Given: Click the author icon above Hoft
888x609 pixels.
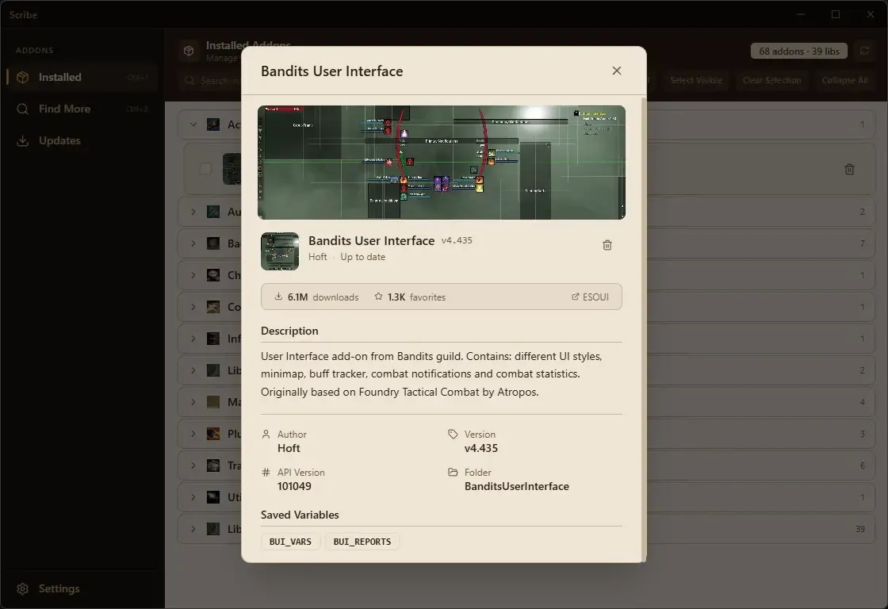Looking at the screenshot, I should pos(265,435).
